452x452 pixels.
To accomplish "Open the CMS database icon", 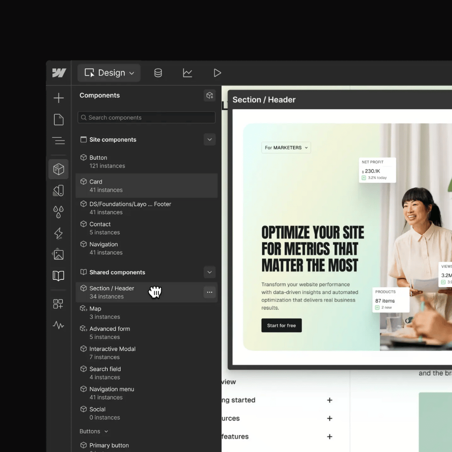I will [158, 73].
